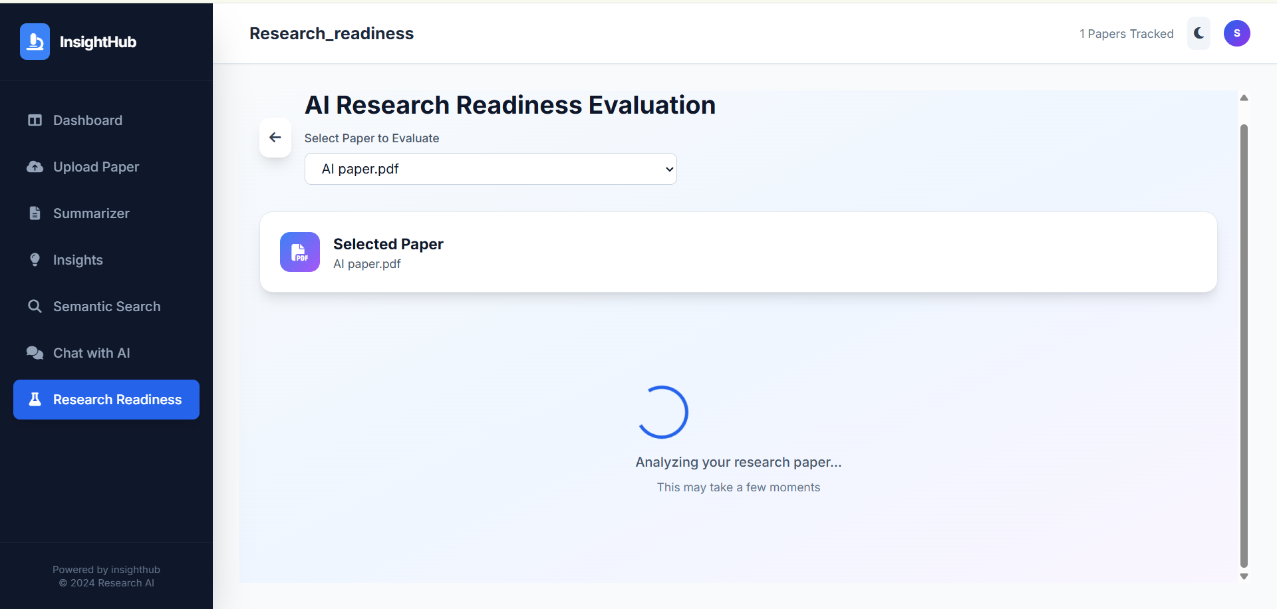Click the Summarizer document icon
The image size is (1277, 609).
[35, 213]
